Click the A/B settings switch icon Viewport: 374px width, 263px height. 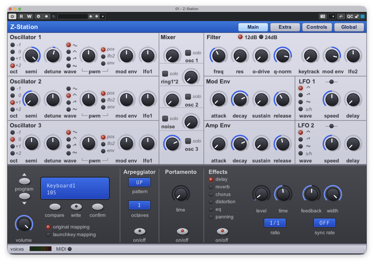38,16
